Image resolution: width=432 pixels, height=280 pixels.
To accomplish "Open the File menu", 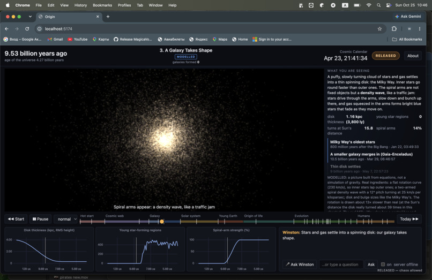I will pos(39,5).
